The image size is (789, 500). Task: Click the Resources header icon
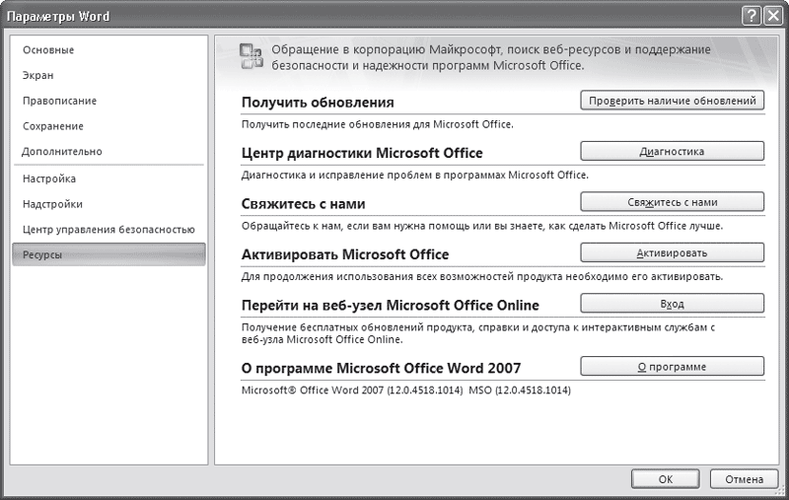click(251, 56)
